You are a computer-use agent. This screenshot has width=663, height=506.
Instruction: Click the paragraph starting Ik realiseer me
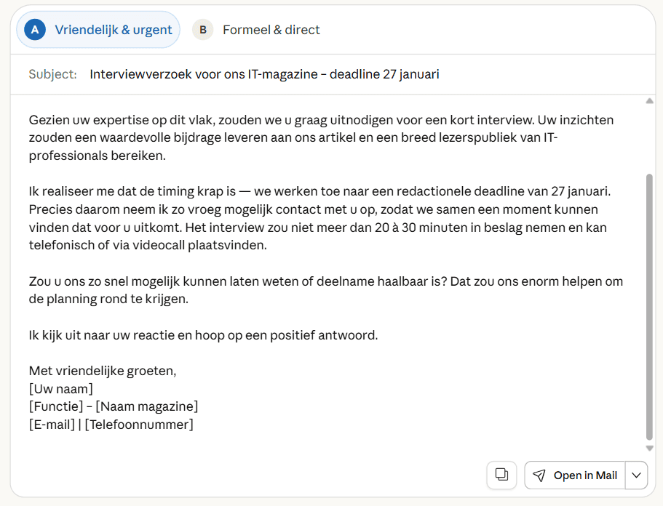[319, 218]
